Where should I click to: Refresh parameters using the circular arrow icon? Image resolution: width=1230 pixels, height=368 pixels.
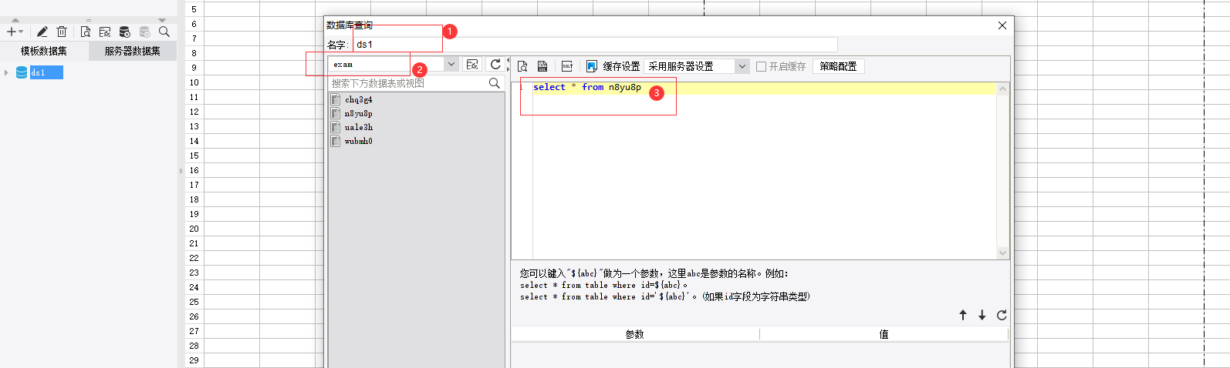pos(1002,315)
